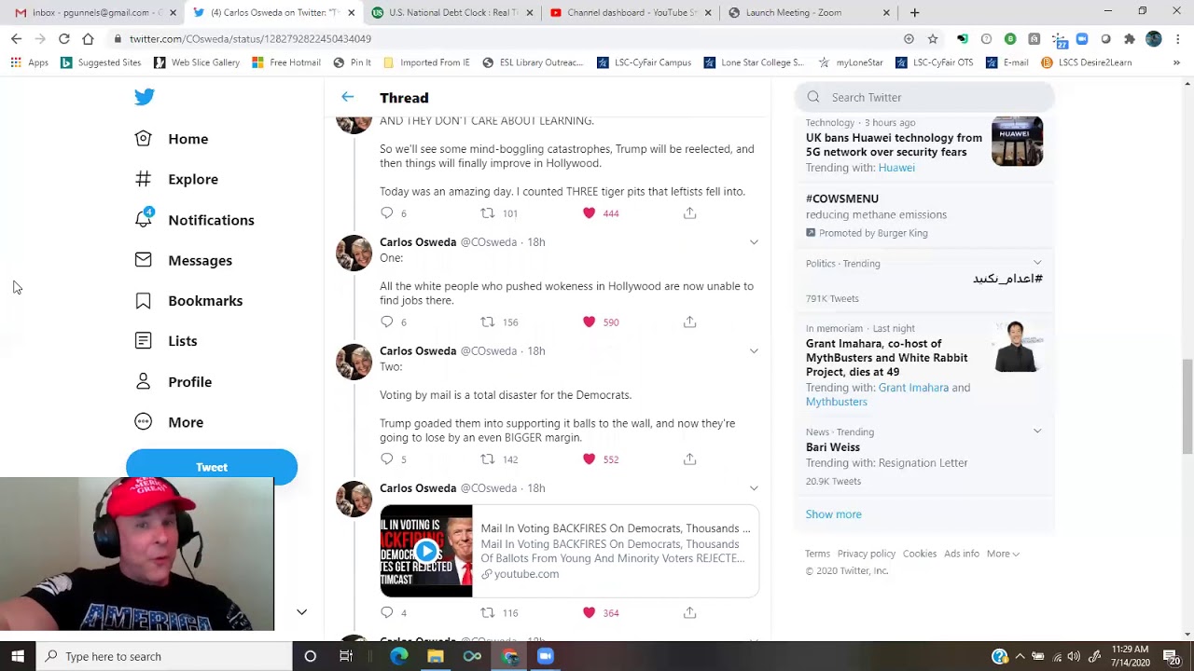Open the Chrome extensions puzzle icon
Image resolution: width=1194 pixels, height=671 pixels.
point(1130,39)
